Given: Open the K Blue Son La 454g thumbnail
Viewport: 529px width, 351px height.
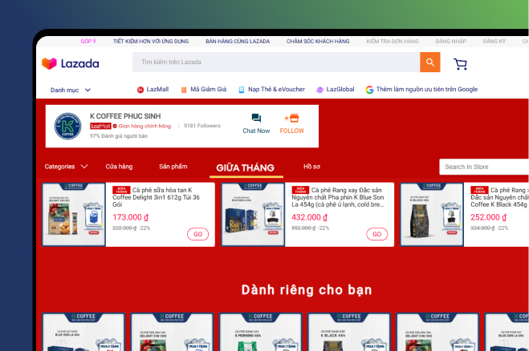Looking at the screenshot, I should pos(253,215).
